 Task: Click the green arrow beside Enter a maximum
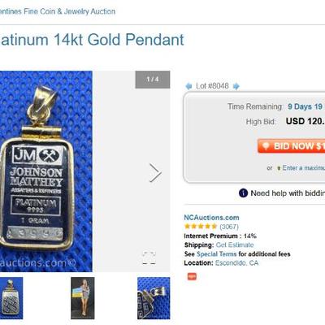pyautogui.click(x=279, y=168)
